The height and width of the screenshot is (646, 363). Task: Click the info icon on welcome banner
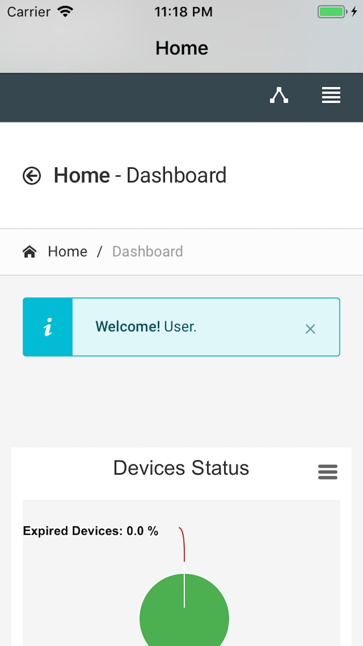[48, 327]
